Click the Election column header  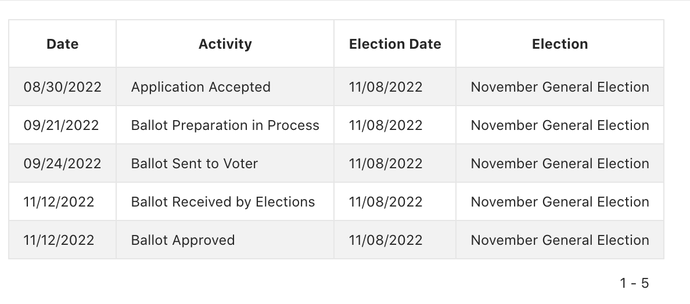560,44
